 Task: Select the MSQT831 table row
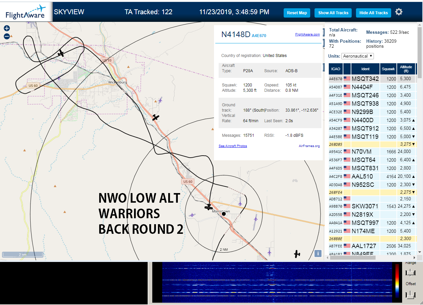(372, 168)
